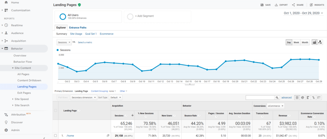Image resolution: width=327 pixels, height=139 pixels.
Task: Click the Discover lightbulb icon
Action: (6, 122)
